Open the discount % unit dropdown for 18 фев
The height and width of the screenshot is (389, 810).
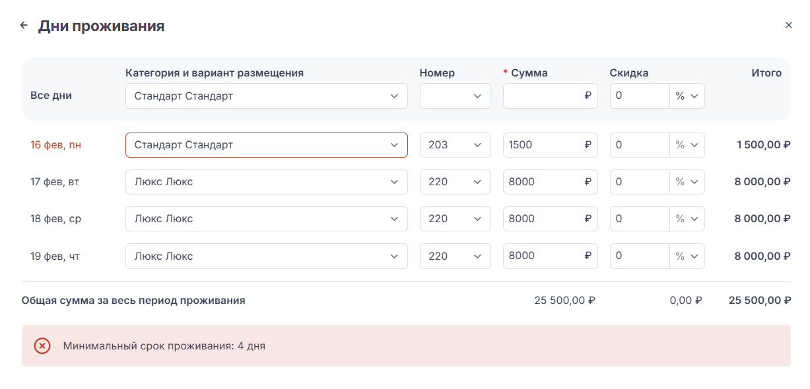[687, 219]
